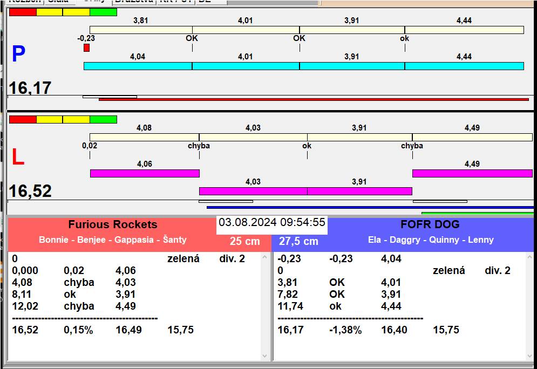The image size is (537, 369).
Task: Click 12,02 in the Furious Rockets table
Action: coord(25,306)
